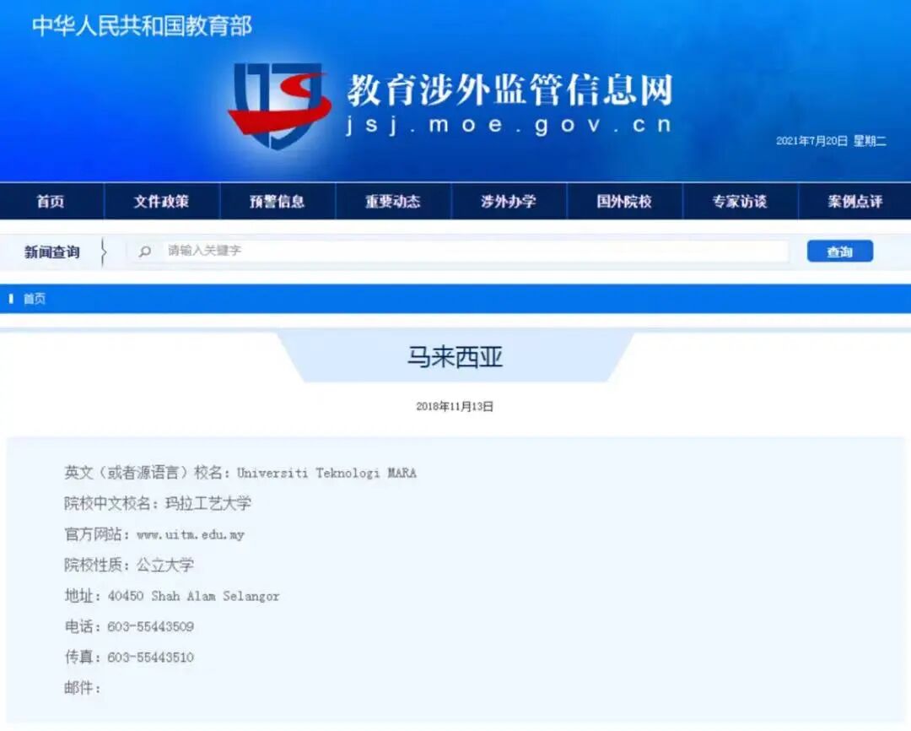Click the date text 2018年11月13日
911x731 pixels.
(455, 404)
